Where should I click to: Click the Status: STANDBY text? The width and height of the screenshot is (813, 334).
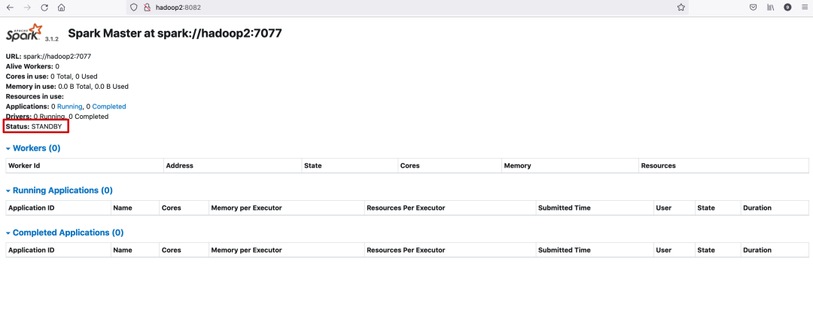(x=34, y=126)
